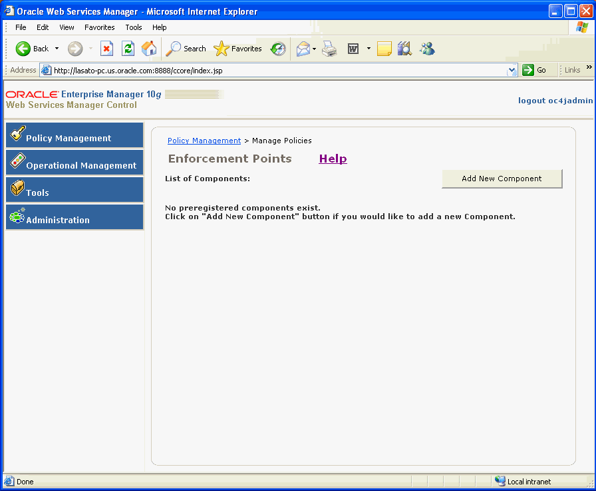Click the Windows flag logo

(582, 27)
